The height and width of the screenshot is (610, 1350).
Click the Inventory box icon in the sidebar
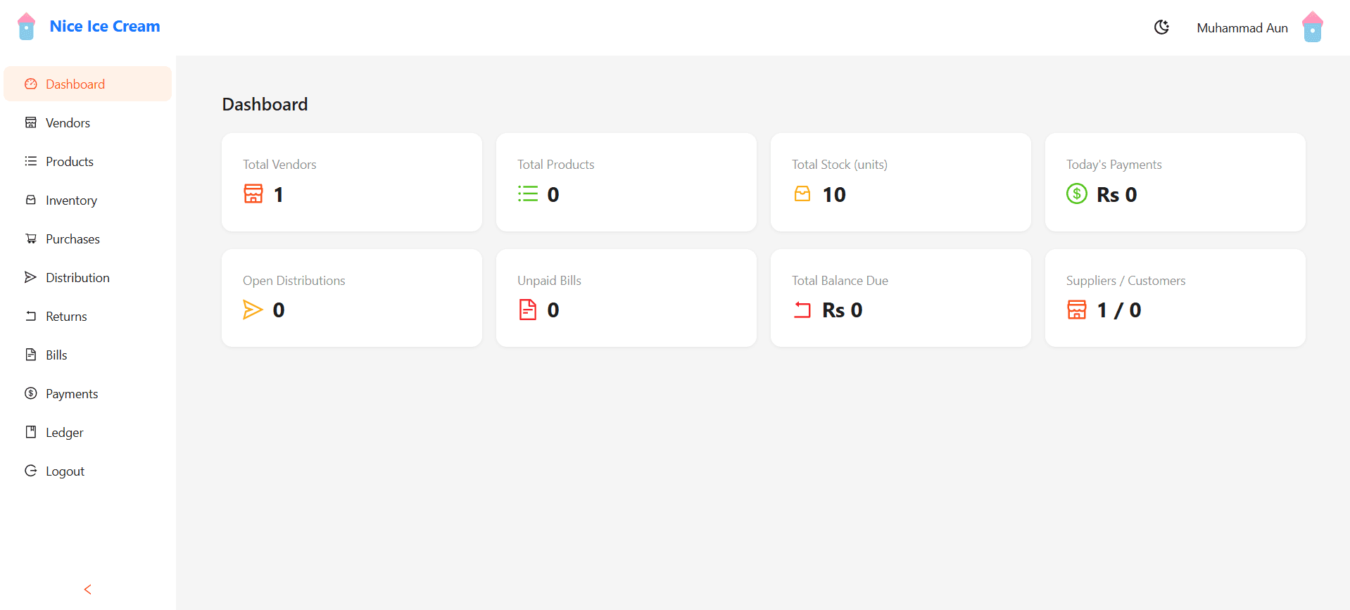(31, 201)
